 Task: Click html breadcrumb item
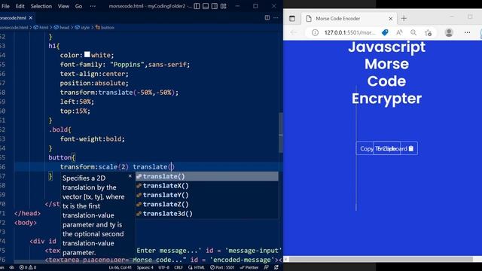41,27
